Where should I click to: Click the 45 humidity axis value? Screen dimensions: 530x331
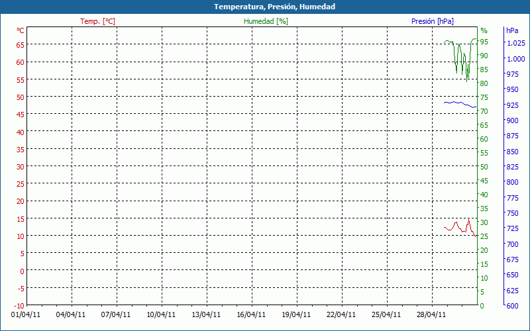point(484,181)
